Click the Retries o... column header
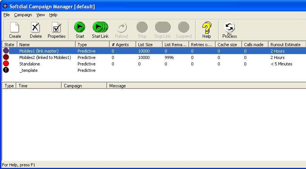306x169 pixels. click(x=202, y=45)
